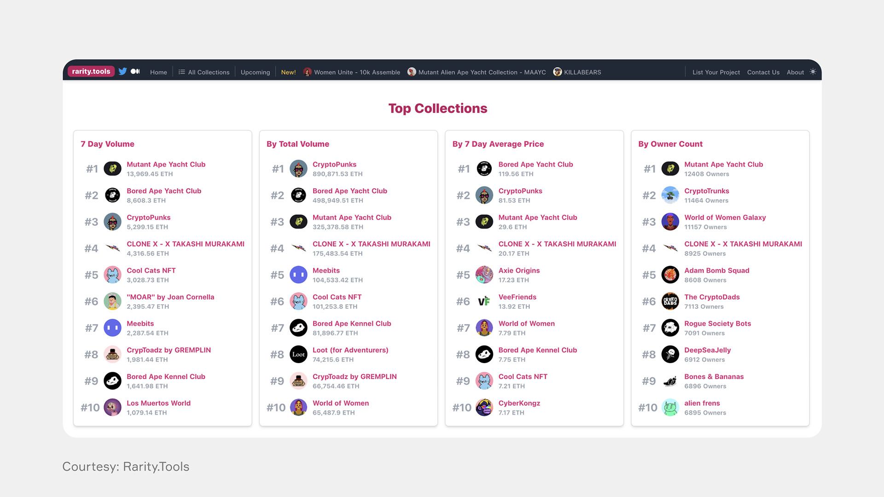This screenshot has width=884, height=497.
Task: Open the Medium icon in navbar
Action: 135,71
